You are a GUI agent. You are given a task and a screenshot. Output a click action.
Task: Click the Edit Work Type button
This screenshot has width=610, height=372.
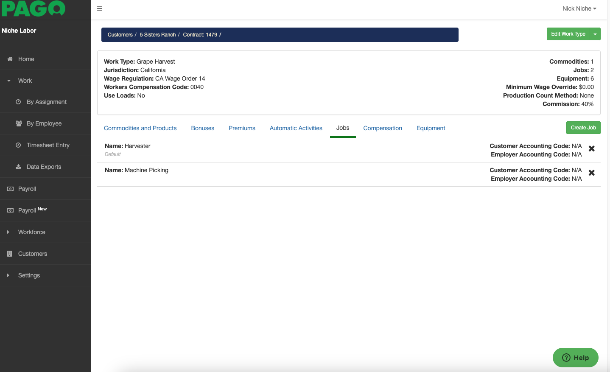pos(568,34)
